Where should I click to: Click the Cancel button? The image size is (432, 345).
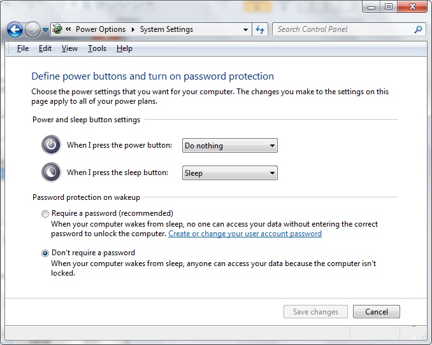377,311
